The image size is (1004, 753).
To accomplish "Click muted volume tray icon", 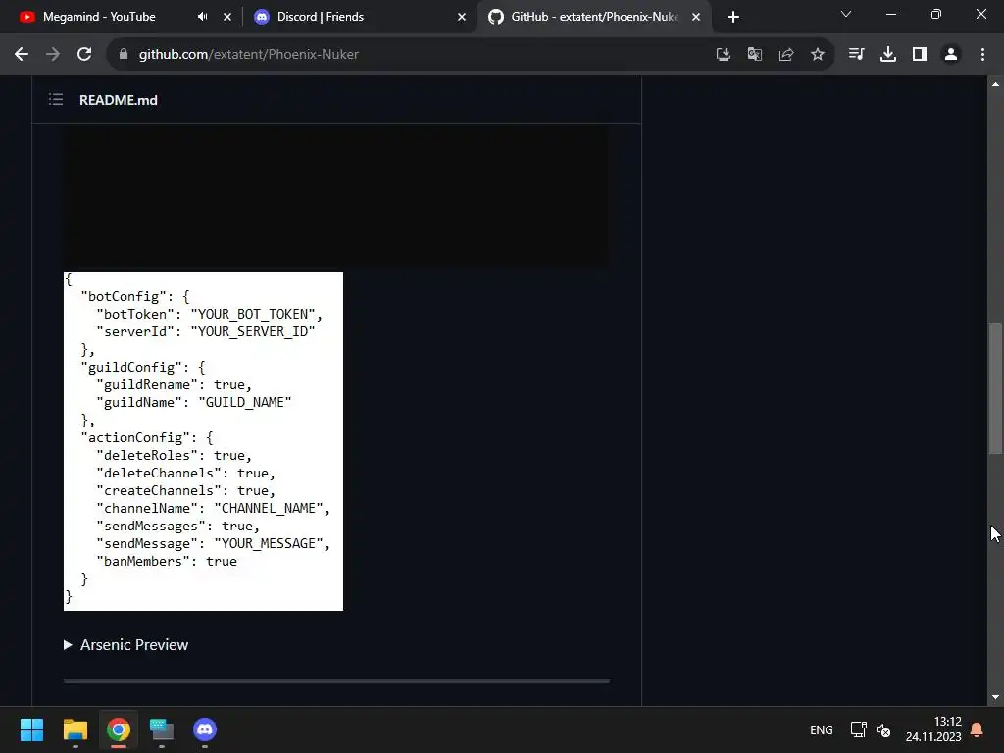I will click(x=883, y=729).
